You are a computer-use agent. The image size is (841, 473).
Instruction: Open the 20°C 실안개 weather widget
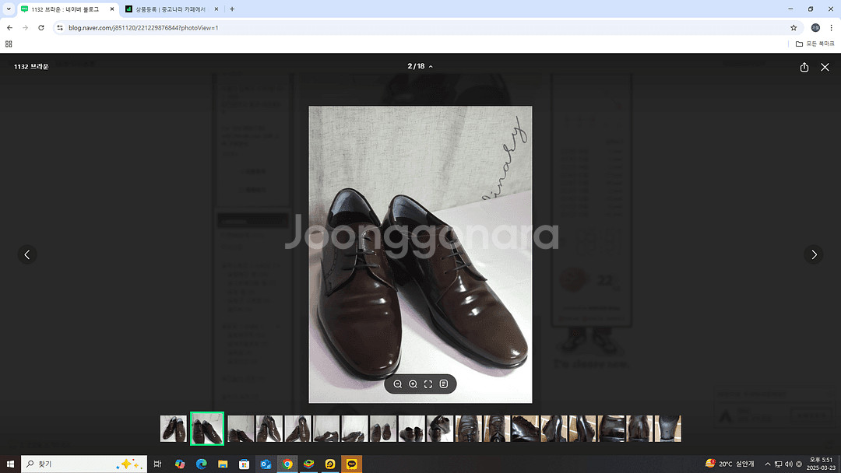tap(730, 464)
